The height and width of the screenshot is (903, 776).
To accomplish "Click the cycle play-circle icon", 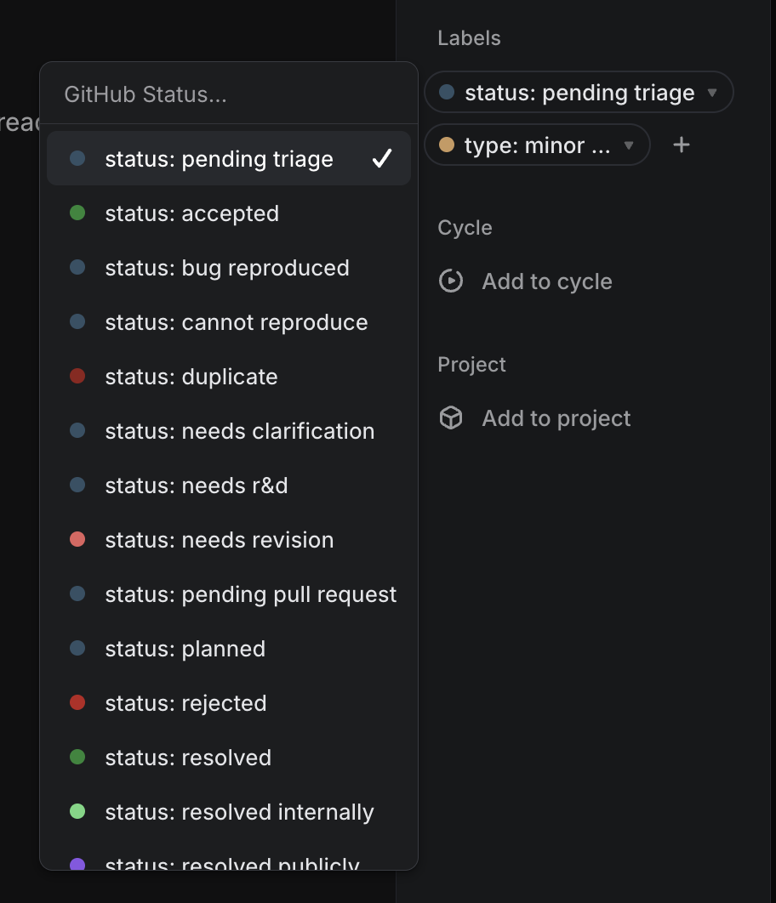I will point(450,281).
